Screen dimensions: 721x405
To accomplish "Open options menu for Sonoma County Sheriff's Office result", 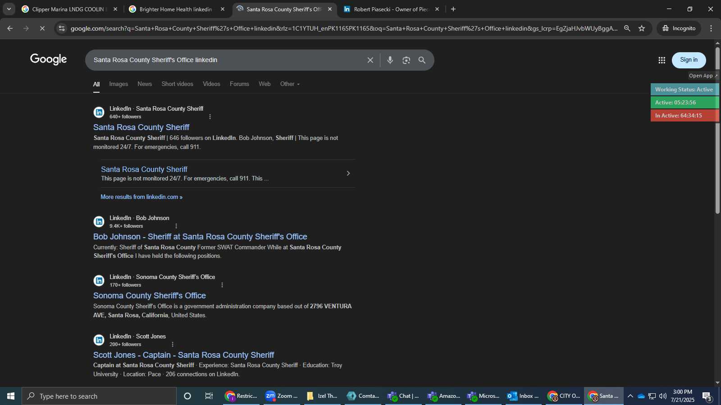I will pyautogui.click(x=222, y=285).
